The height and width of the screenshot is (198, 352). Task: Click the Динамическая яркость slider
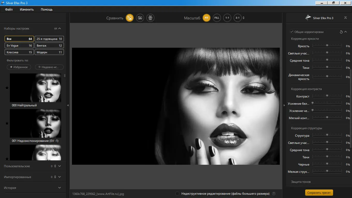pyautogui.click(x=327, y=77)
